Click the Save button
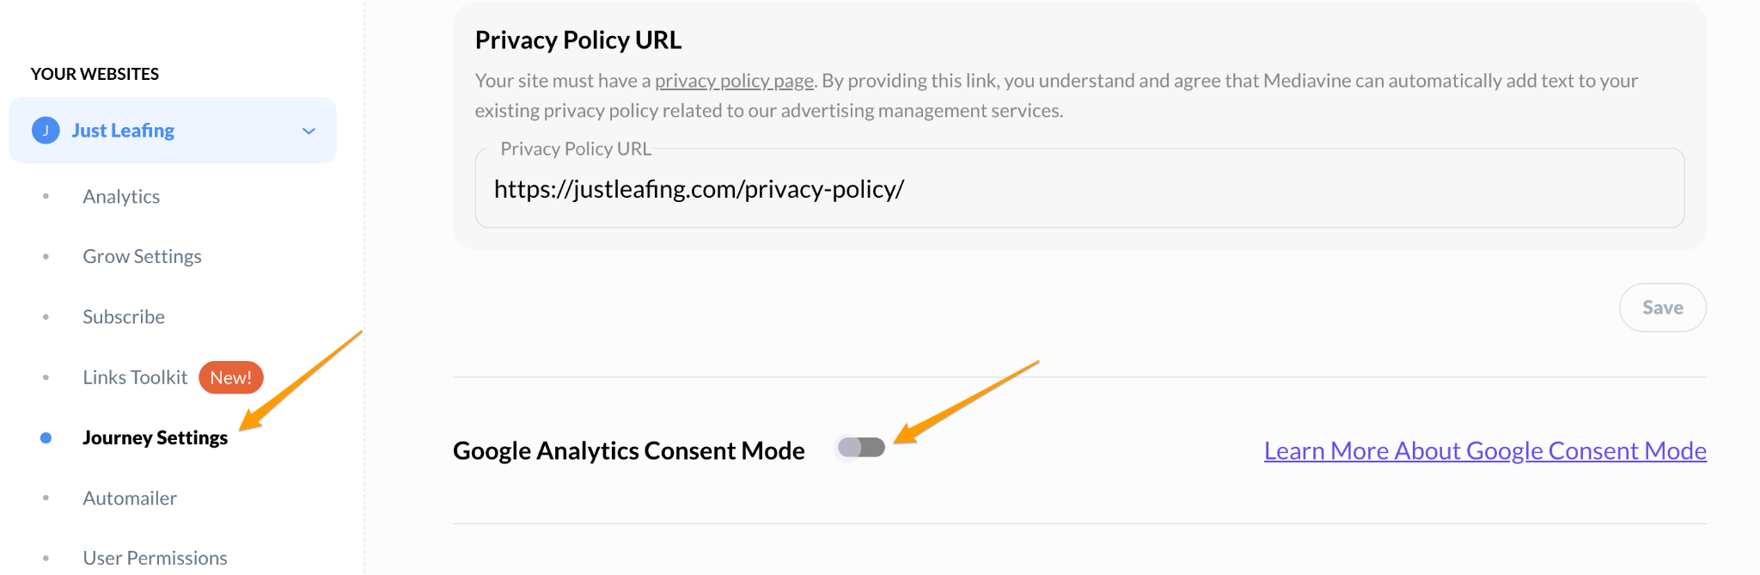Screen dimensions: 1760x575 point(1662,307)
